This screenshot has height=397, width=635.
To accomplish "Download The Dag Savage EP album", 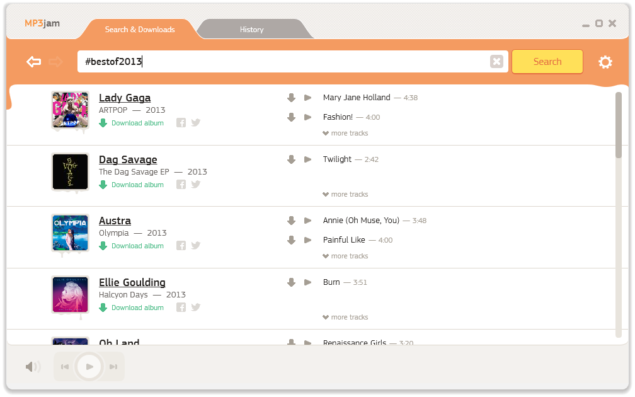I will pyautogui.click(x=132, y=184).
